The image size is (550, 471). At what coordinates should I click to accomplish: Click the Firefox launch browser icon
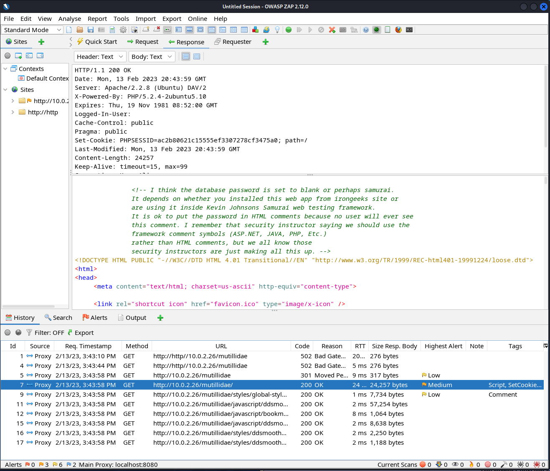pyautogui.click(x=398, y=30)
